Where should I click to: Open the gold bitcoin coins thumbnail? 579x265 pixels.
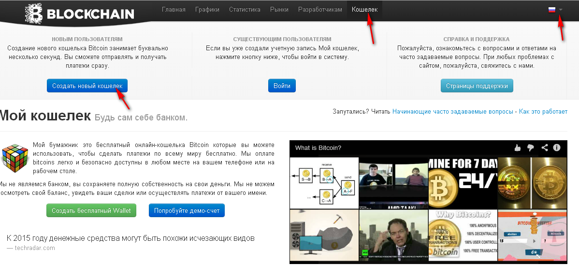coord(532,183)
